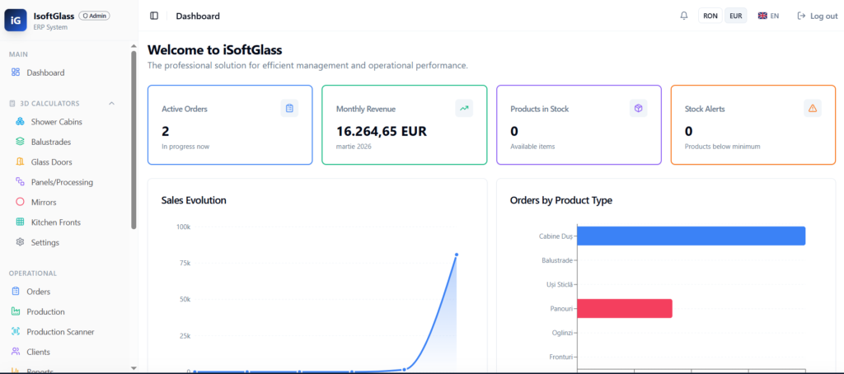Image resolution: width=844 pixels, height=374 pixels.
Task: Open Shower Cabins calculator
Action: (x=56, y=122)
